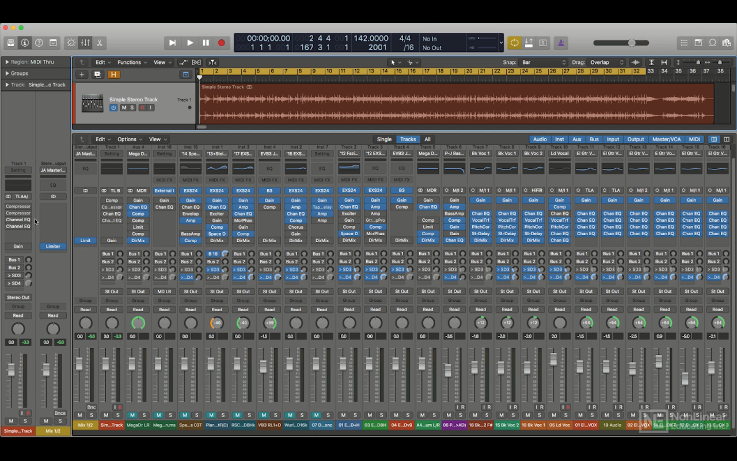737x461 pixels.
Task: Adjust the master volume slider
Action: point(632,43)
